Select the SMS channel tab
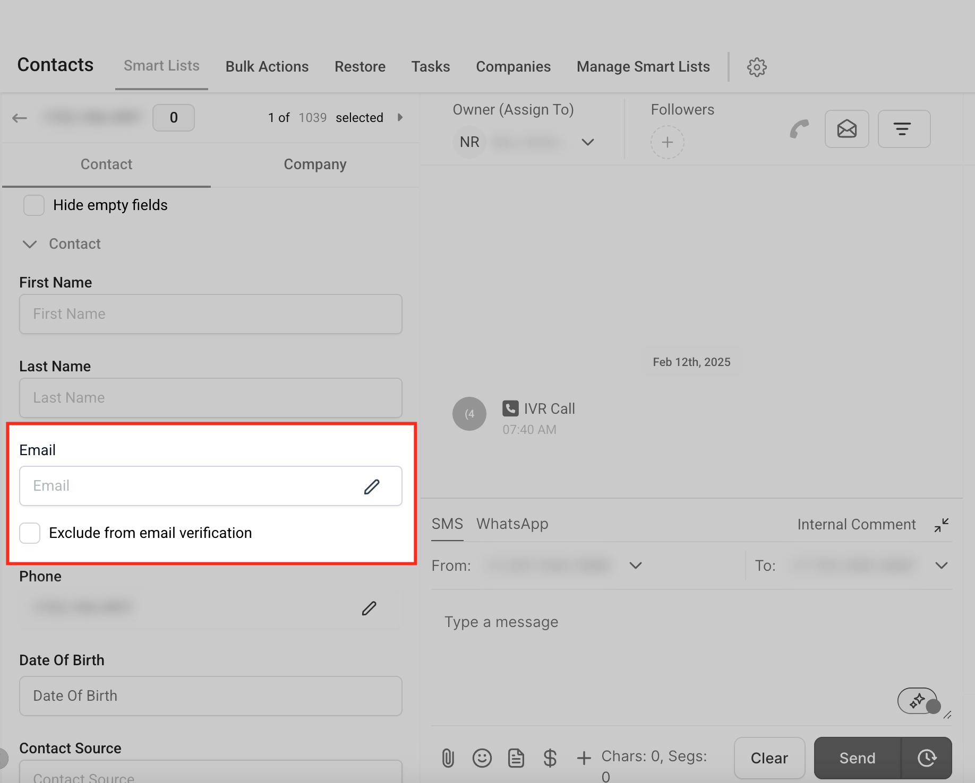This screenshot has width=975, height=783. (x=447, y=524)
